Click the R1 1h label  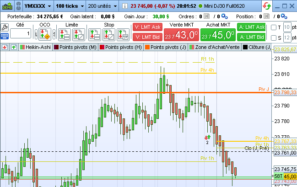pos(207,59)
